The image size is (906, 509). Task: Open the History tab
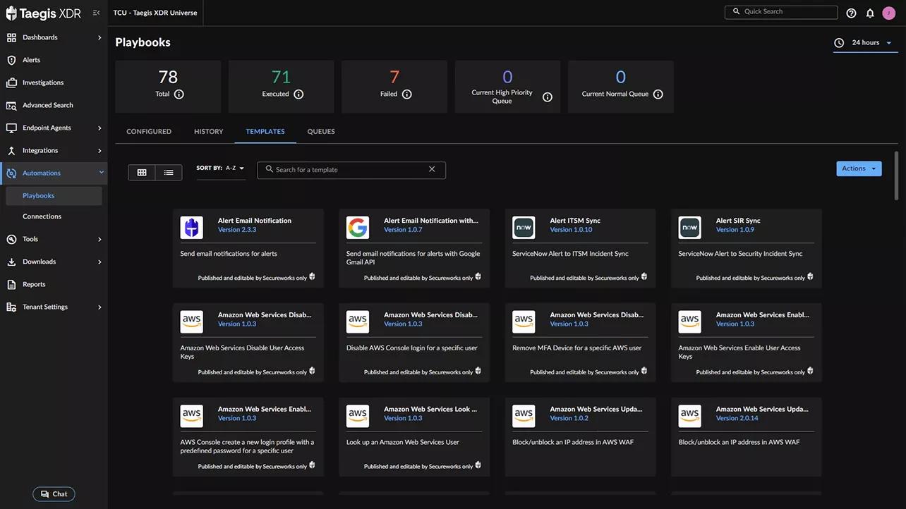[208, 132]
